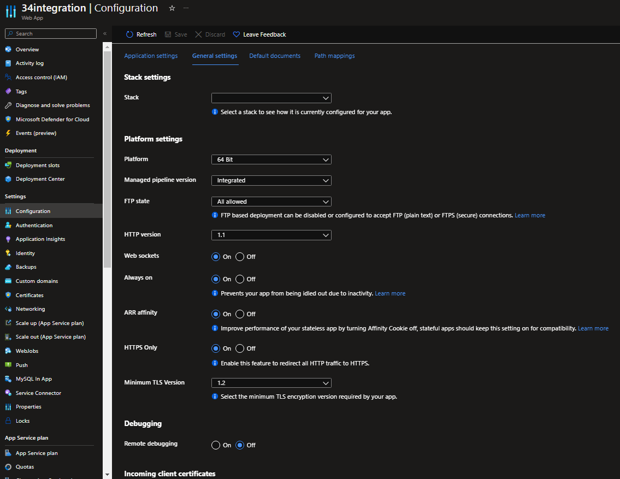620x479 pixels.
Task: Open Events (preview) lightning icon
Action: (x=8, y=133)
